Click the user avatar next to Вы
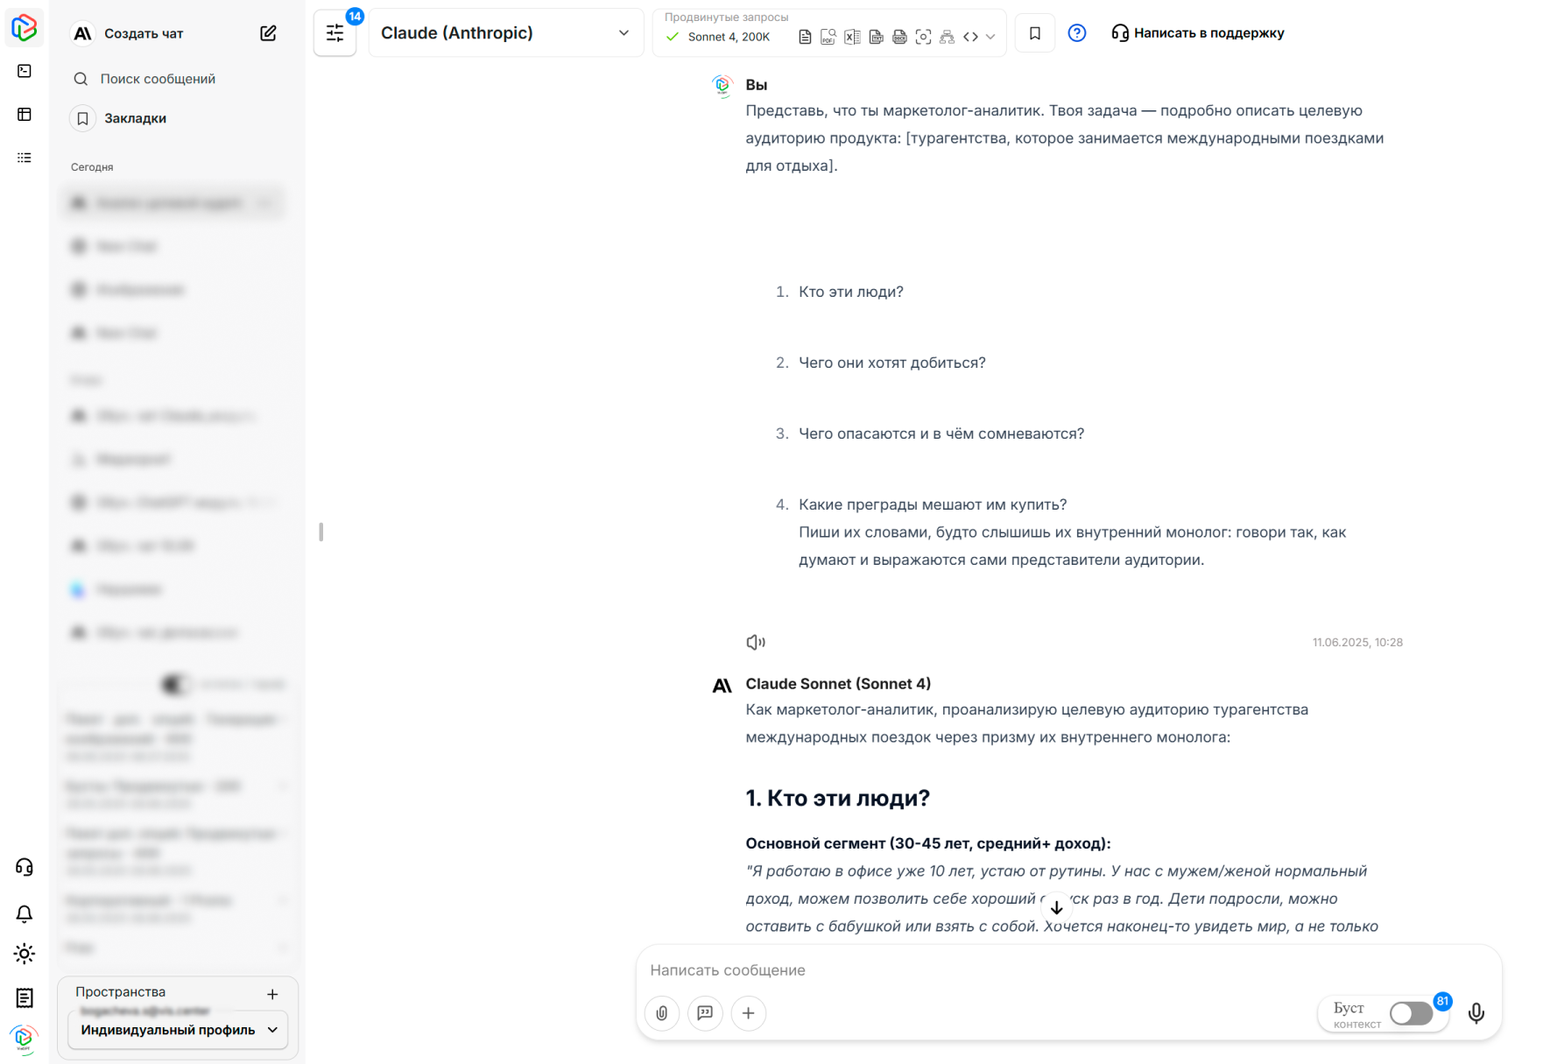1550x1064 pixels. pos(722,85)
